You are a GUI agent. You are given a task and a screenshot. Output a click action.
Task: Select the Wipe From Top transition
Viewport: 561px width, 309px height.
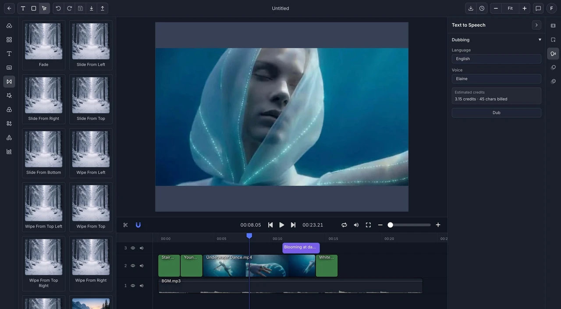[91, 207]
